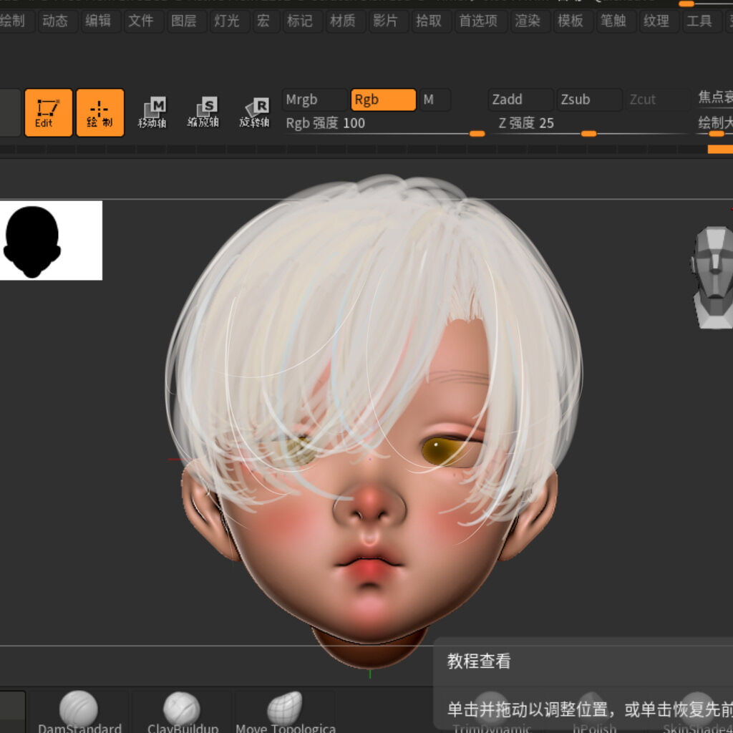
Task: Click the 教程查看 tooltip heading
Action: pyautogui.click(x=479, y=661)
